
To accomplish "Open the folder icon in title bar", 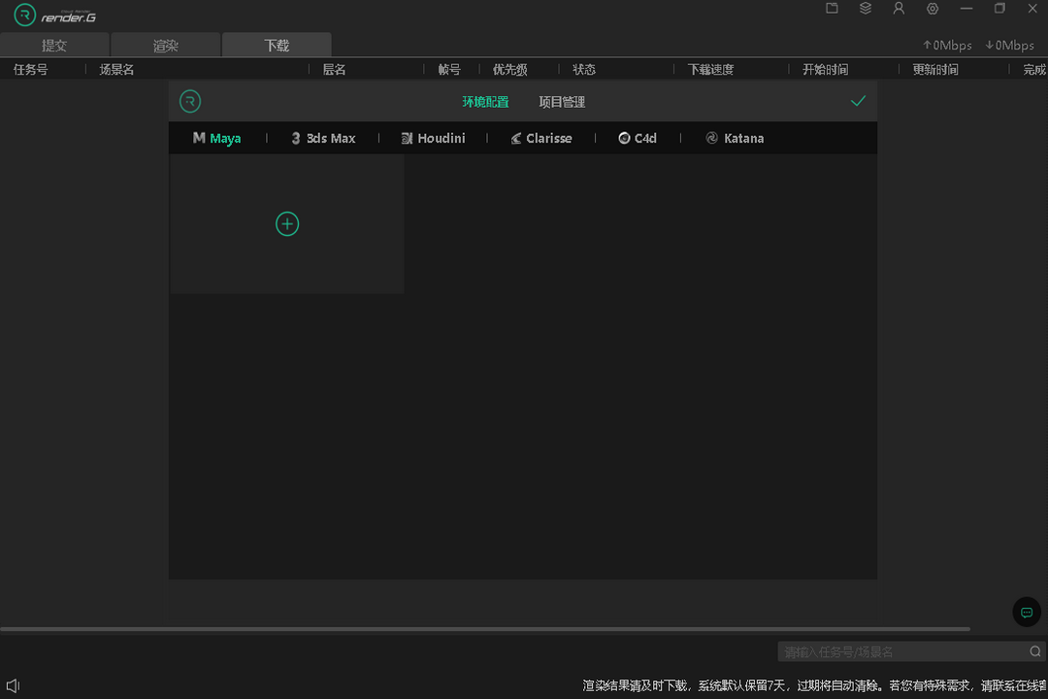I will 833,9.
